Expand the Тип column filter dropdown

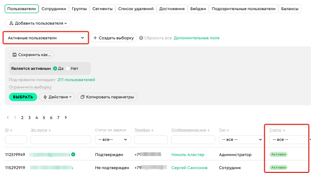(241, 140)
